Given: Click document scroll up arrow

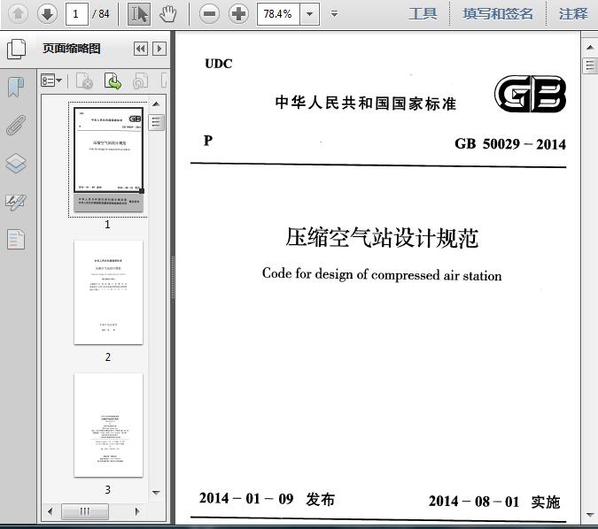Looking at the screenshot, I should 590,47.
